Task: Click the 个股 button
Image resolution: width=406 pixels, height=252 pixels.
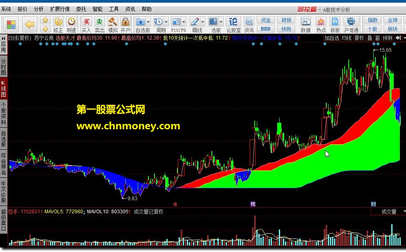Action: coord(372,29)
